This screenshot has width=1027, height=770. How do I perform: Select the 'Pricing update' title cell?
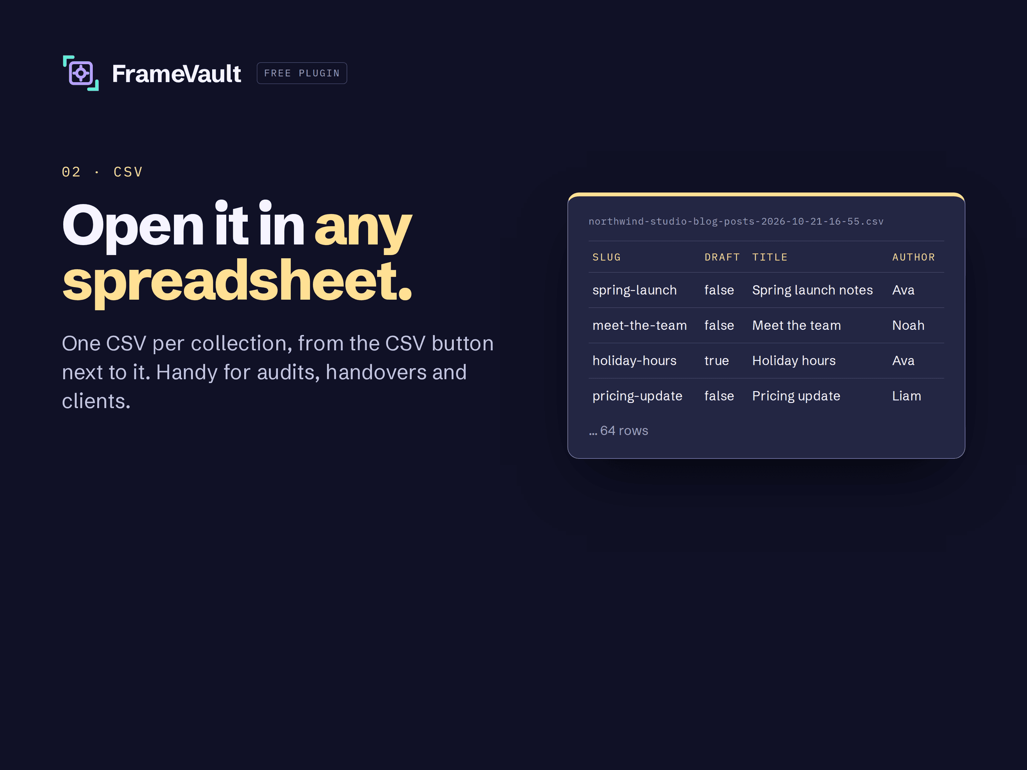pyautogui.click(x=796, y=396)
